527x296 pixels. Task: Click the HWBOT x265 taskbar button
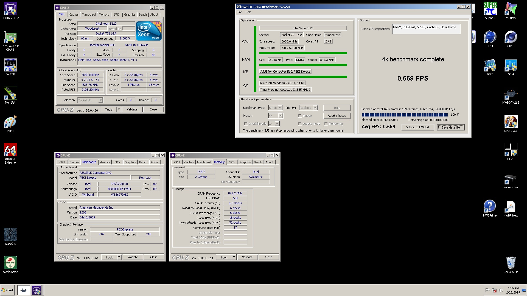[24, 290]
